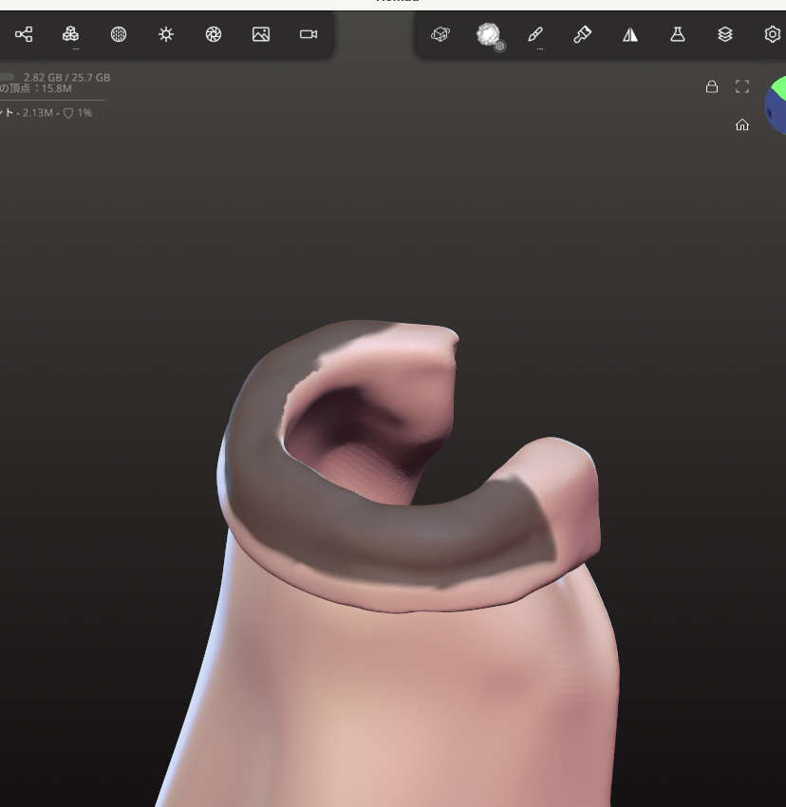Open the Stroke pencil menu
786x807 pixels.
tap(535, 34)
